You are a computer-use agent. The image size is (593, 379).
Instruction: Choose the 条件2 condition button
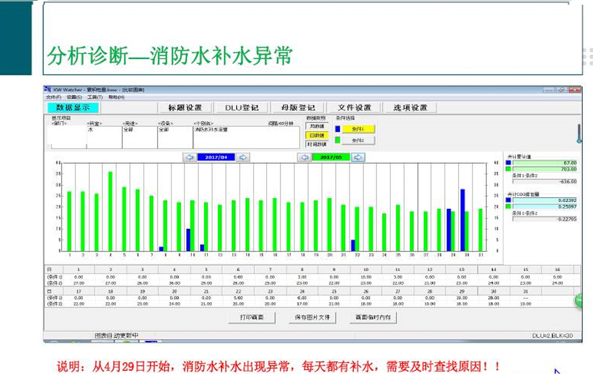358,140
